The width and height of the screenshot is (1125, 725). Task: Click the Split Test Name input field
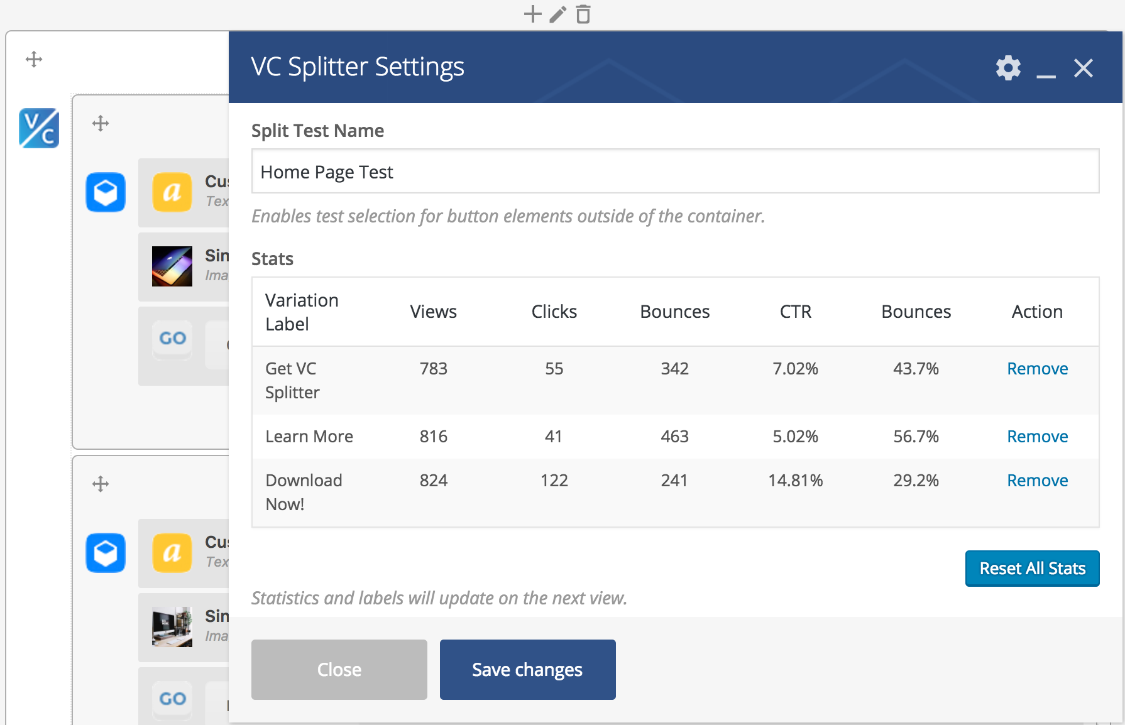tap(675, 171)
